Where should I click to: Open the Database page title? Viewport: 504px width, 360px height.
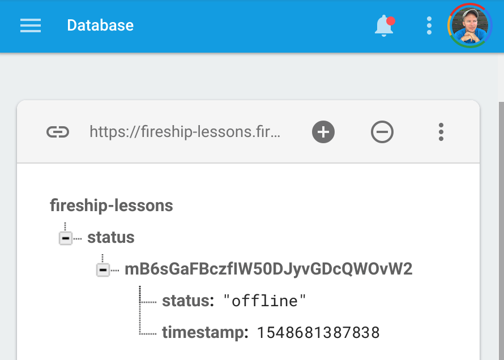pos(100,25)
